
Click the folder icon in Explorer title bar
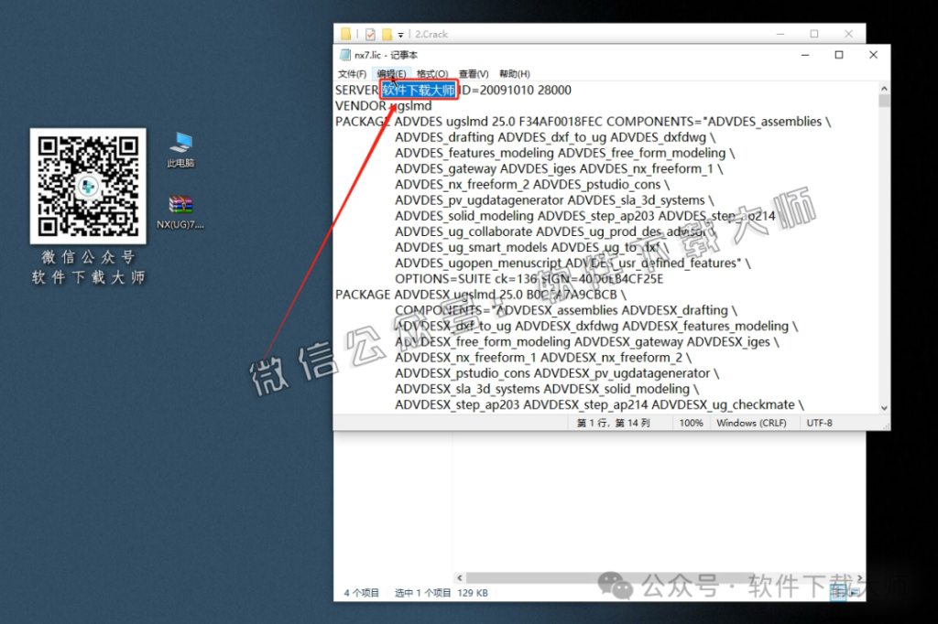pyautogui.click(x=346, y=34)
